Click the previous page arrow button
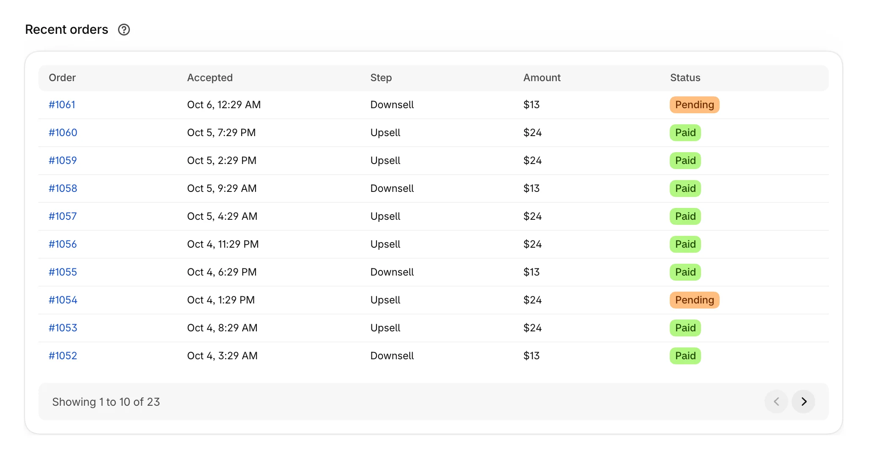Viewport: 880px width, 459px height. tap(776, 402)
